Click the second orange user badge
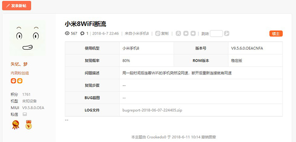The height and width of the screenshot is (142, 296). [20, 81]
